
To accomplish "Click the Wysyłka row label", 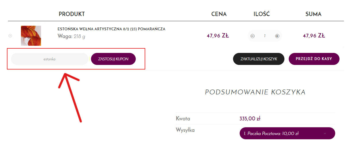I will point(185,130).
